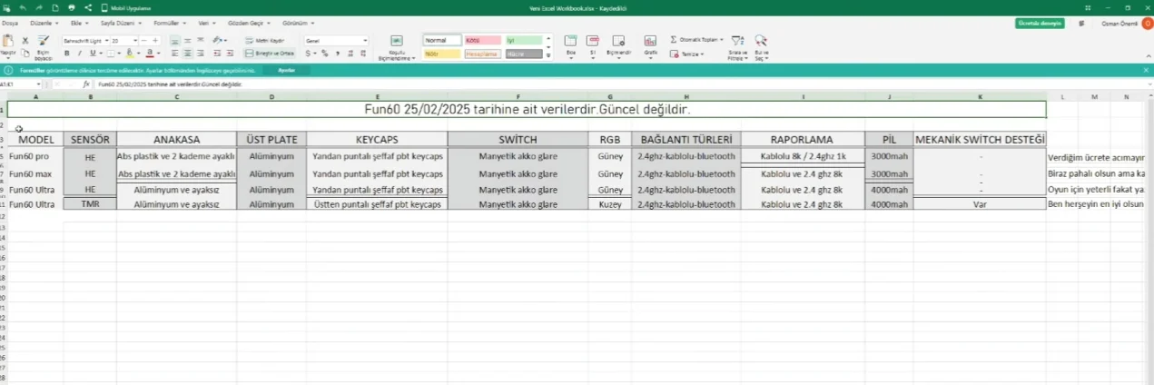Open the font size dropdown
The width and height of the screenshot is (1154, 385).
click(136, 41)
